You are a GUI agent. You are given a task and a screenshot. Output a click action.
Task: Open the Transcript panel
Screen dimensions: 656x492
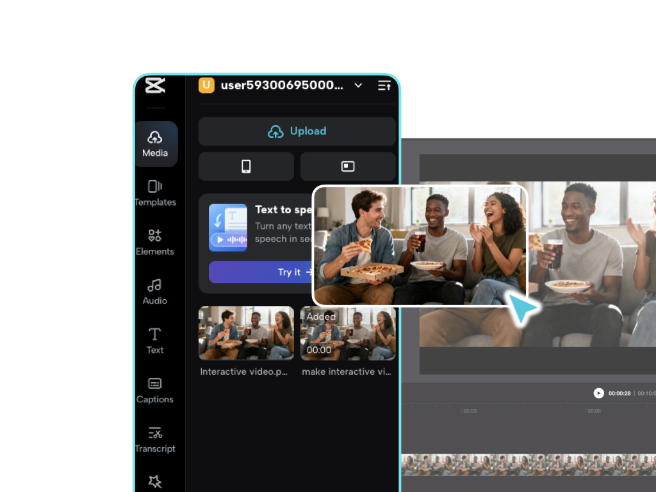coord(154,439)
